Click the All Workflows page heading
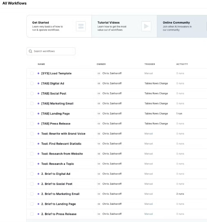207x222 pixels. coord(14,3)
